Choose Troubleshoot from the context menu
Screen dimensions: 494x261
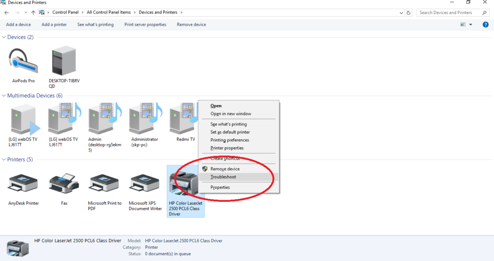click(x=223, y=177)
